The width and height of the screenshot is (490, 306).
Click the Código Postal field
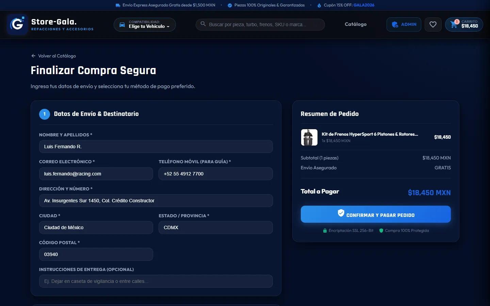[x=96, y=254]
